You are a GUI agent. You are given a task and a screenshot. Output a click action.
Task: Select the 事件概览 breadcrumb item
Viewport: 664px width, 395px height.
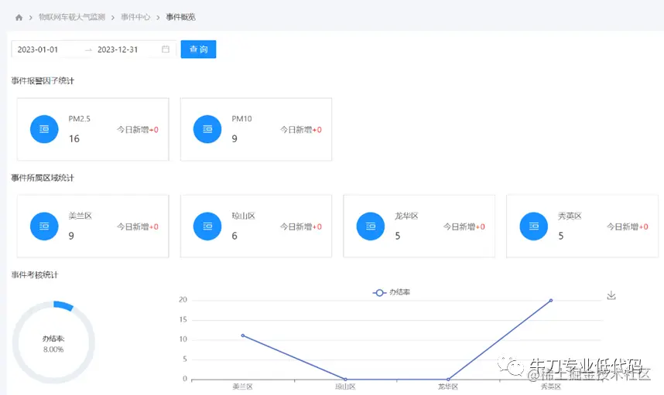[x=181, y=17]
